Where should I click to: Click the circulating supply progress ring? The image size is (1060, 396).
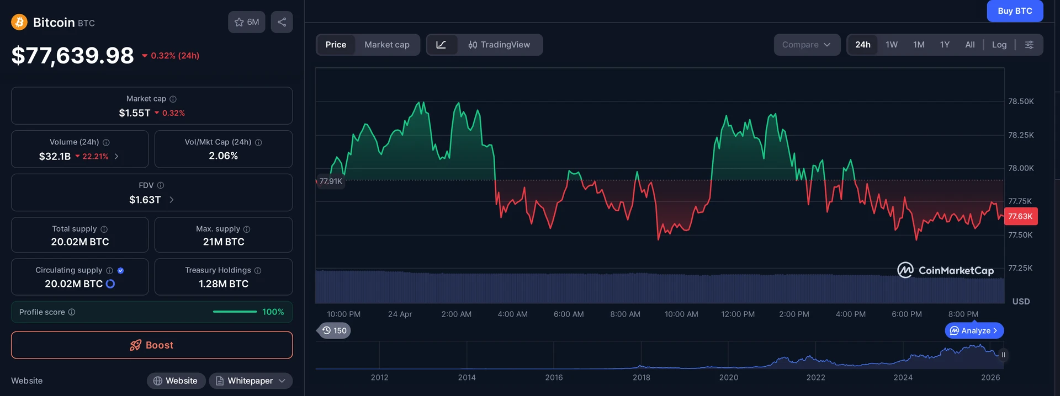110,283
